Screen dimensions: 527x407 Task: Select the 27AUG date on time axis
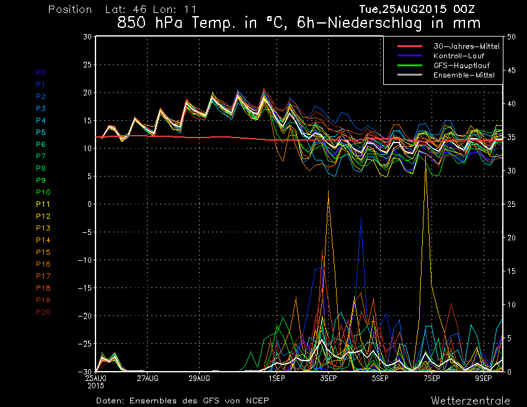pyautogui.click(x=148, y=377)
